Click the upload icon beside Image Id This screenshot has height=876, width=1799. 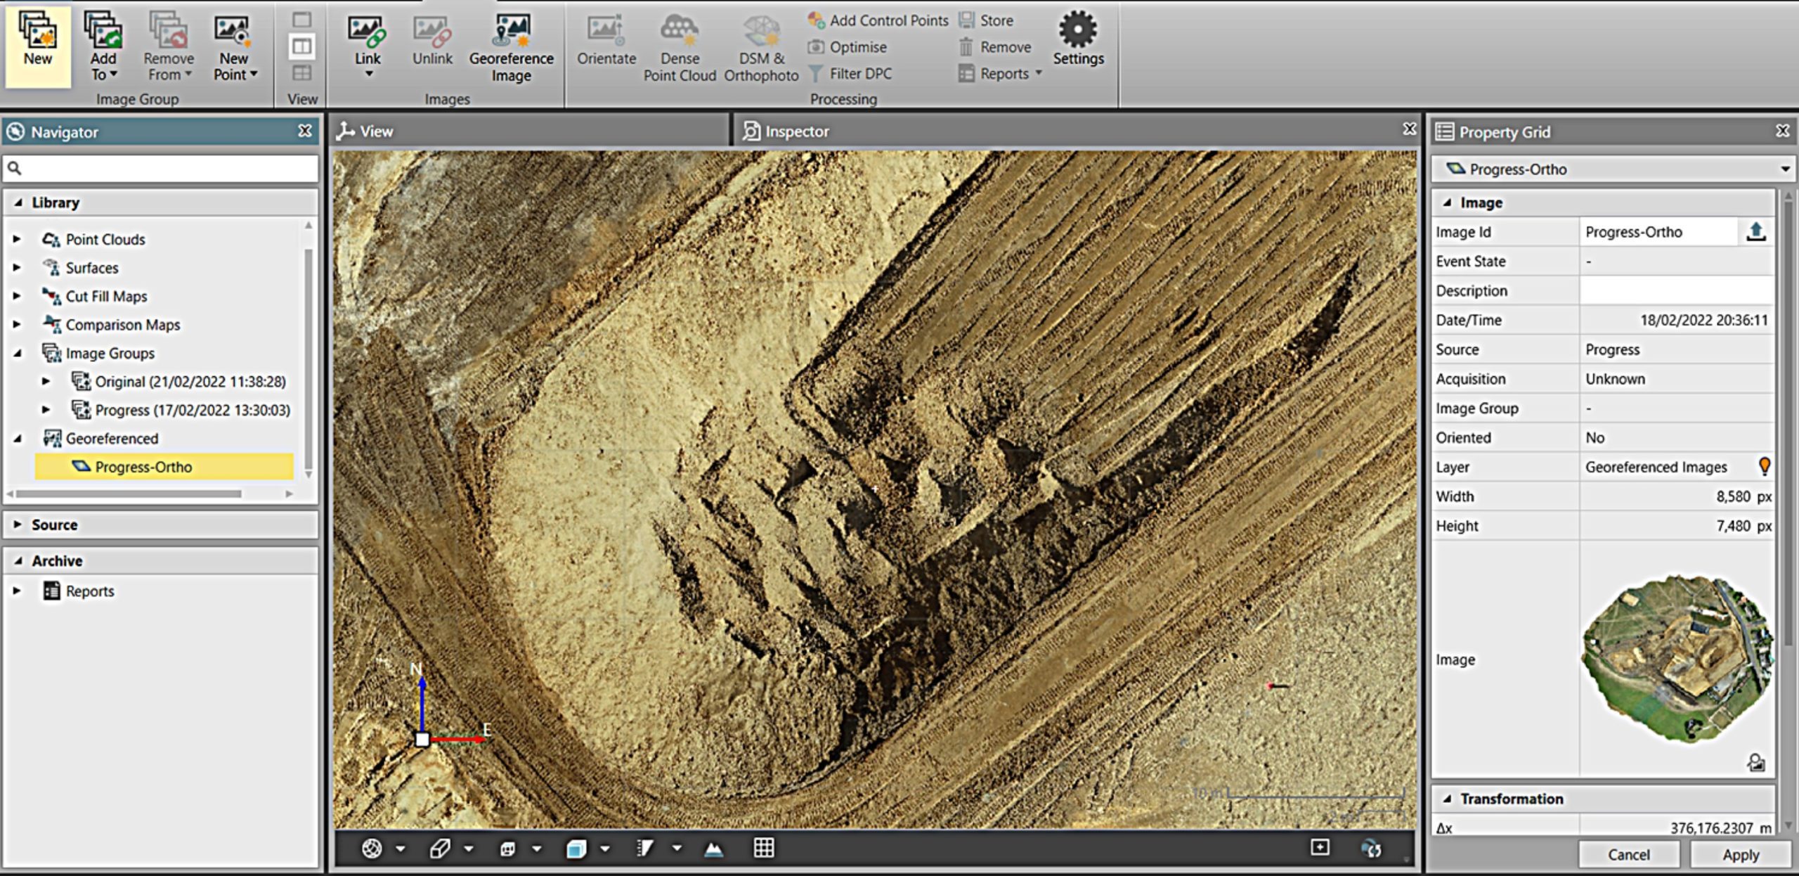1755,232
